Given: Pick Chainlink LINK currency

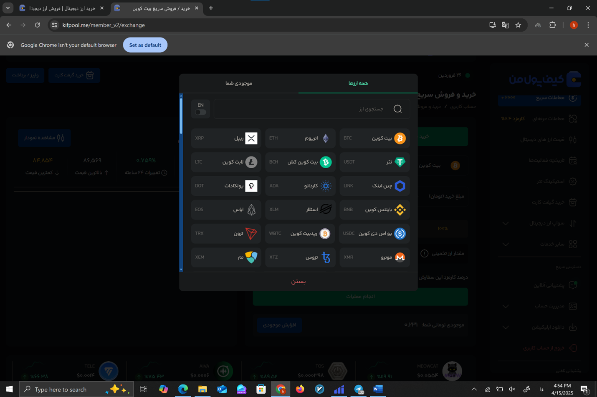Looking at the screenshot, I should pyautogui.click(x=374, y=186).
